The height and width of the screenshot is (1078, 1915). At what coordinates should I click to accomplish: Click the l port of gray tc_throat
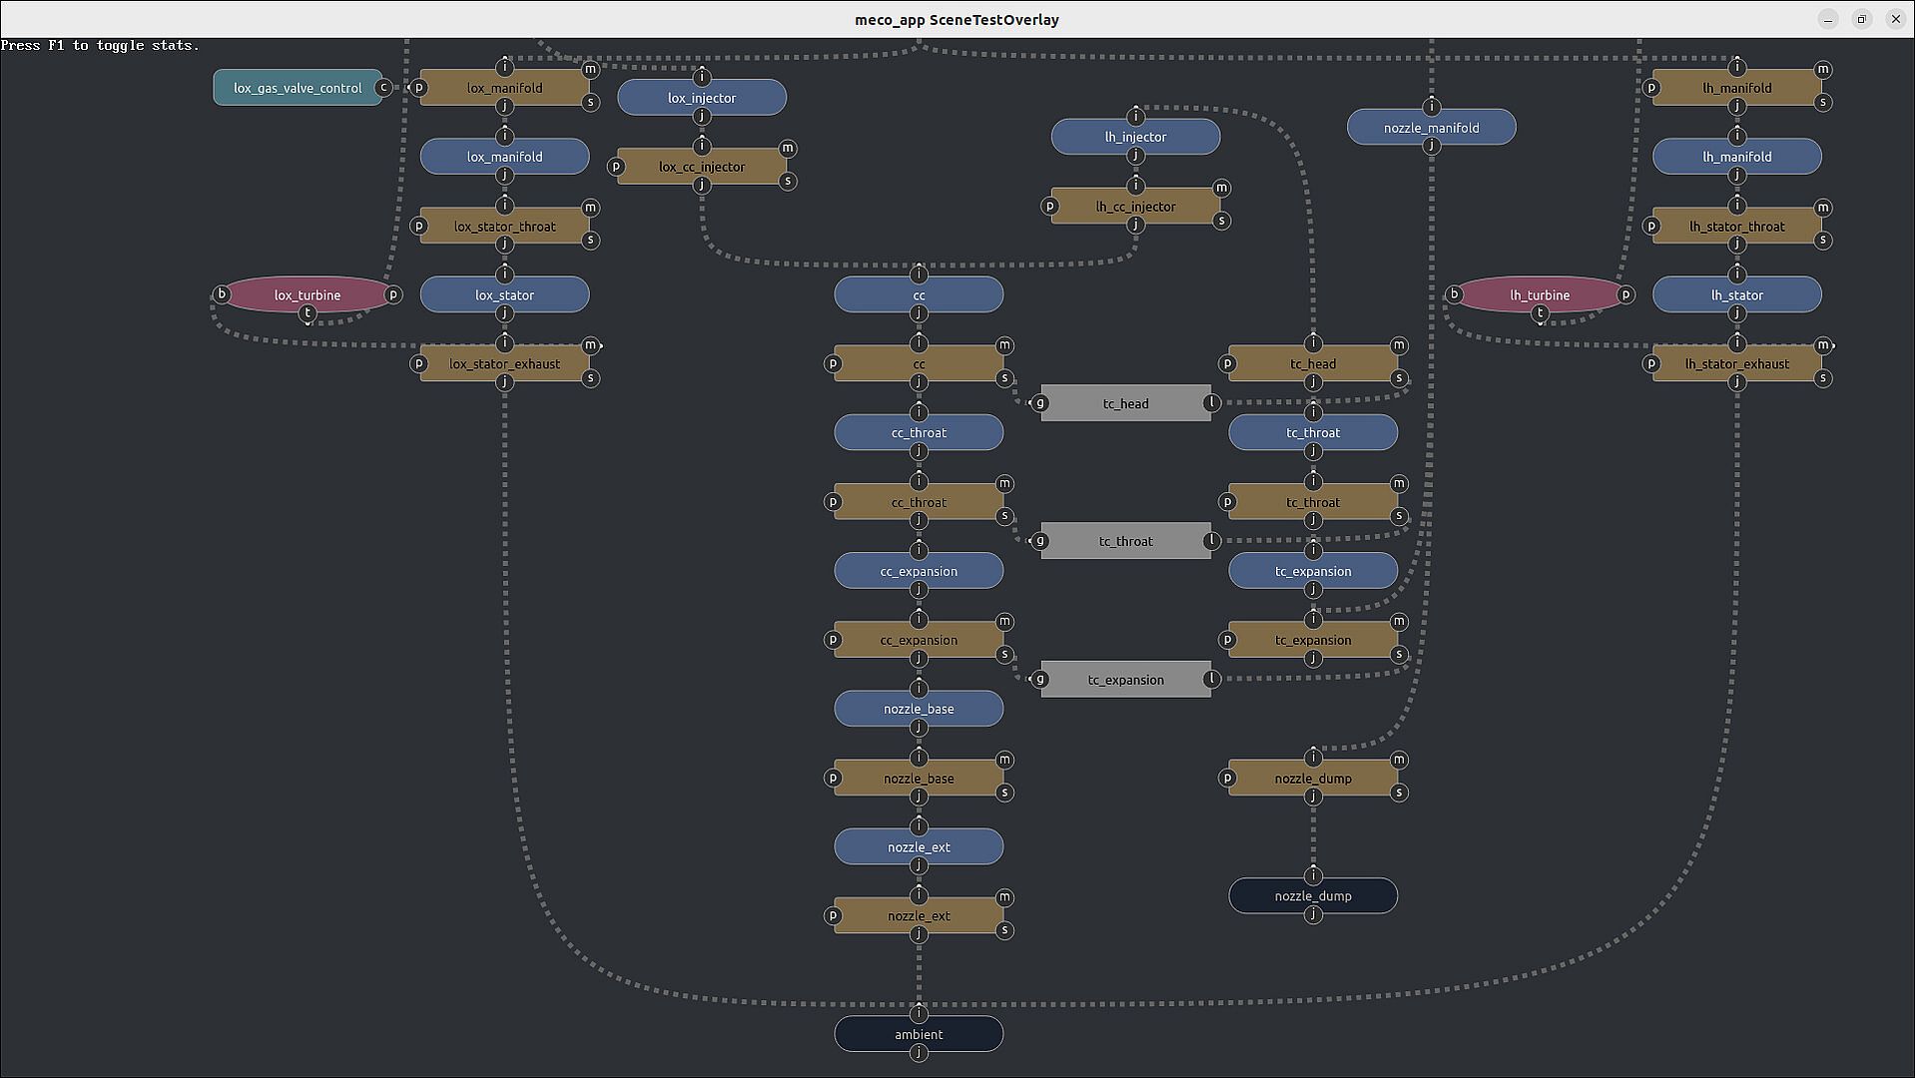[1211, 541]
